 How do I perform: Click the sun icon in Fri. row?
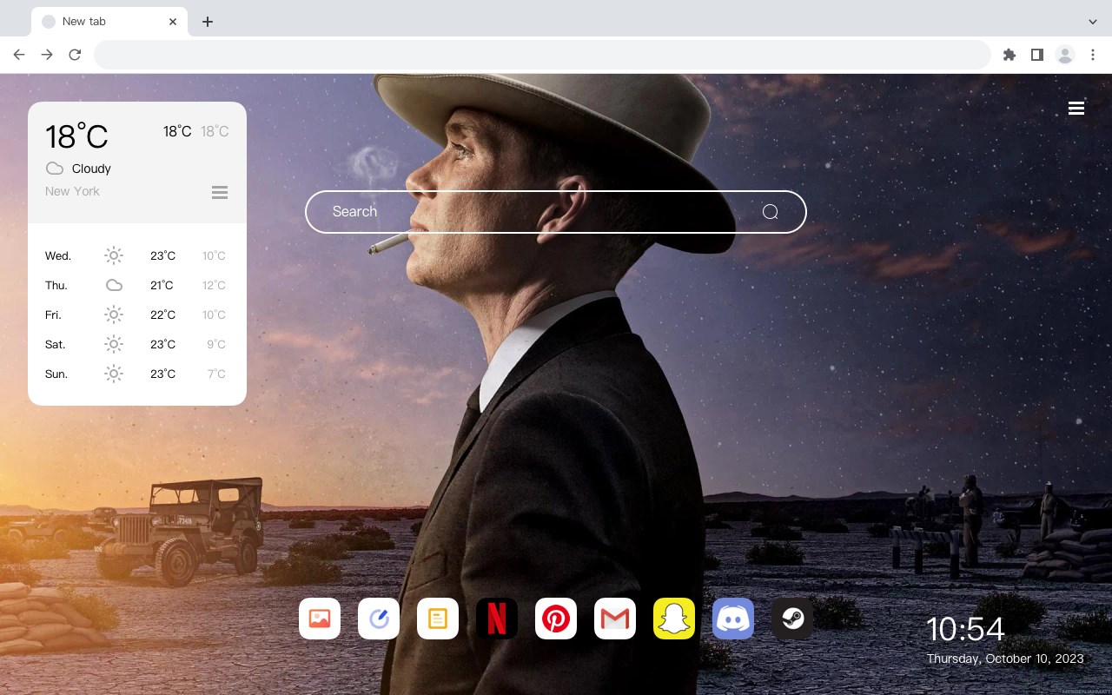(114, 314)
